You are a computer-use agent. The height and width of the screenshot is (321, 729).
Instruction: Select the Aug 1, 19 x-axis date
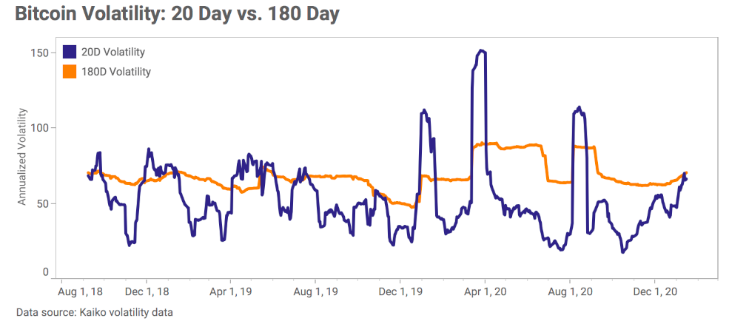[x=316, y=291]
